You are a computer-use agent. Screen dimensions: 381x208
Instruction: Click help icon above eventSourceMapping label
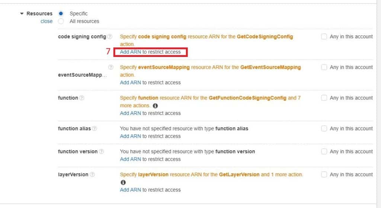(x=110, y=67)
